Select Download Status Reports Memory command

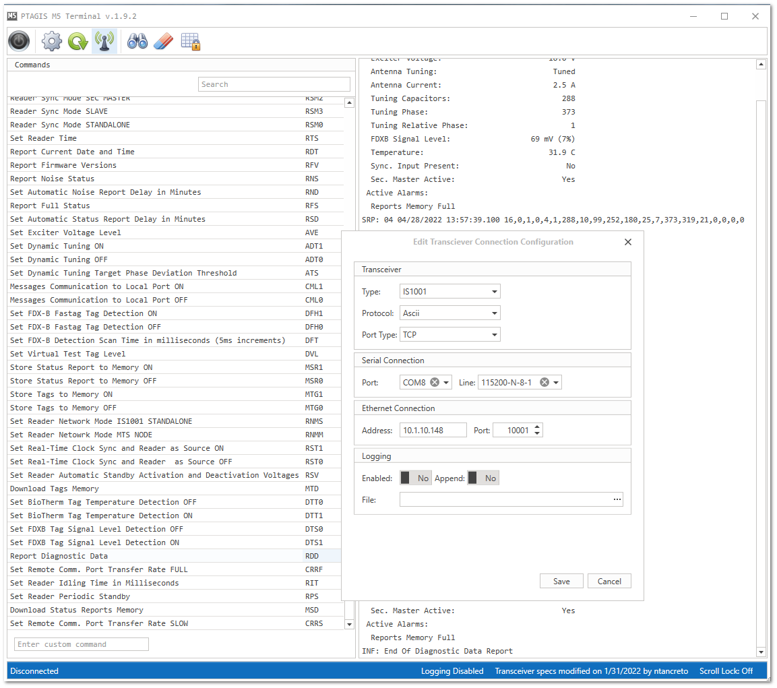175,611
